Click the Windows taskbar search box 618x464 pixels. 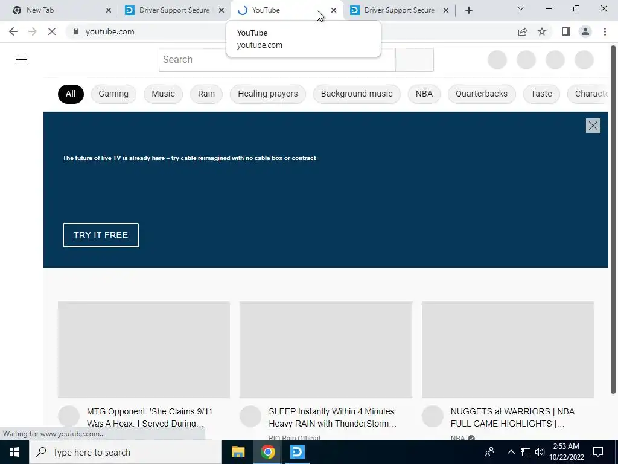pyautogui.click(x=126, y=452)
